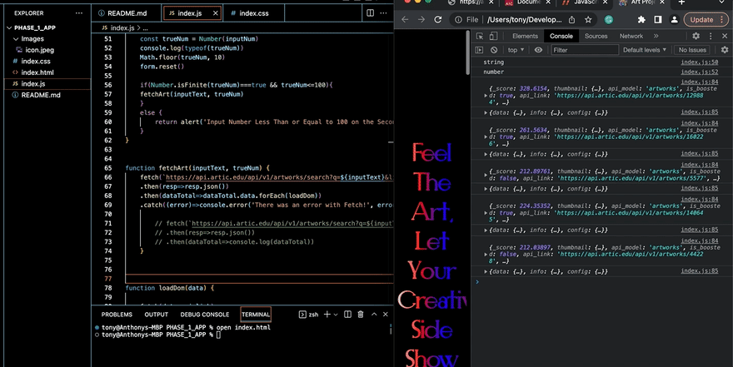Open index.html in Explorer
The width and height of the screenshot is (733, 367).
click(37, 72)
